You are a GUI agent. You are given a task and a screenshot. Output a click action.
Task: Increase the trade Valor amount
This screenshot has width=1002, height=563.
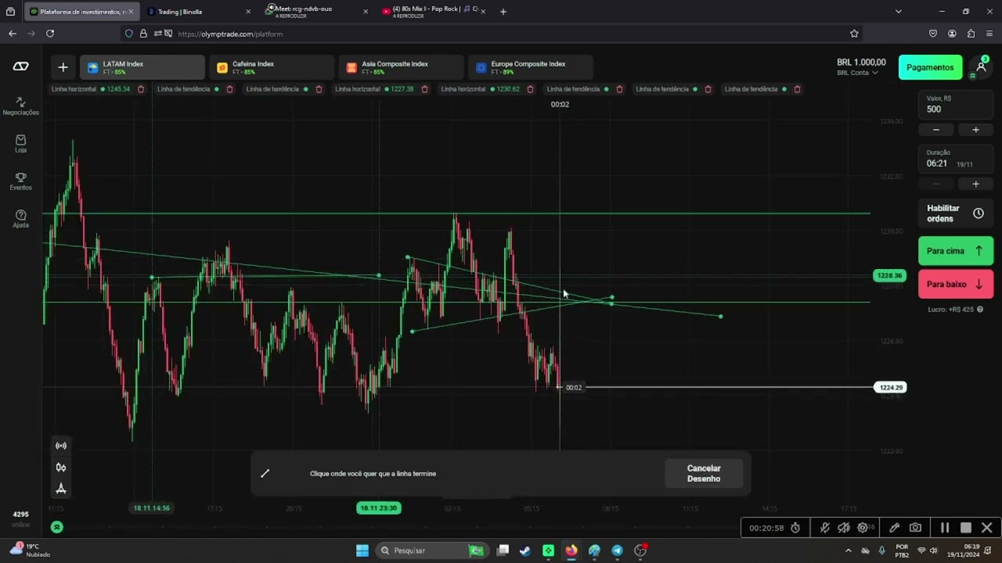click(x=975, y=130)
